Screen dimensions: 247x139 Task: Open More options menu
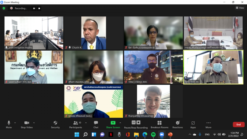[208, 124]
